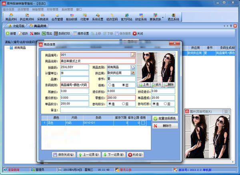Open 供应商资料 toolbar icon
The image size is (240, 175).
tap(27, 16)
